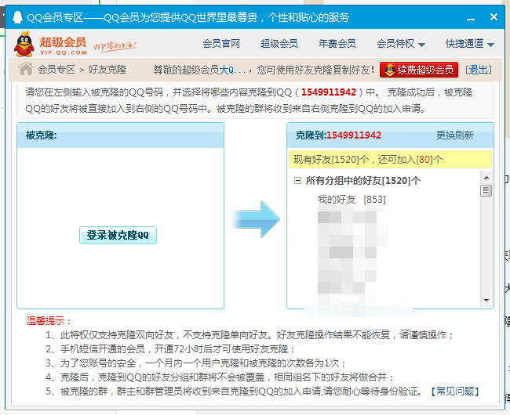510x415 pixels.
Task: Click the QQ penguin icon in title bar
Action: click(17, 17)
